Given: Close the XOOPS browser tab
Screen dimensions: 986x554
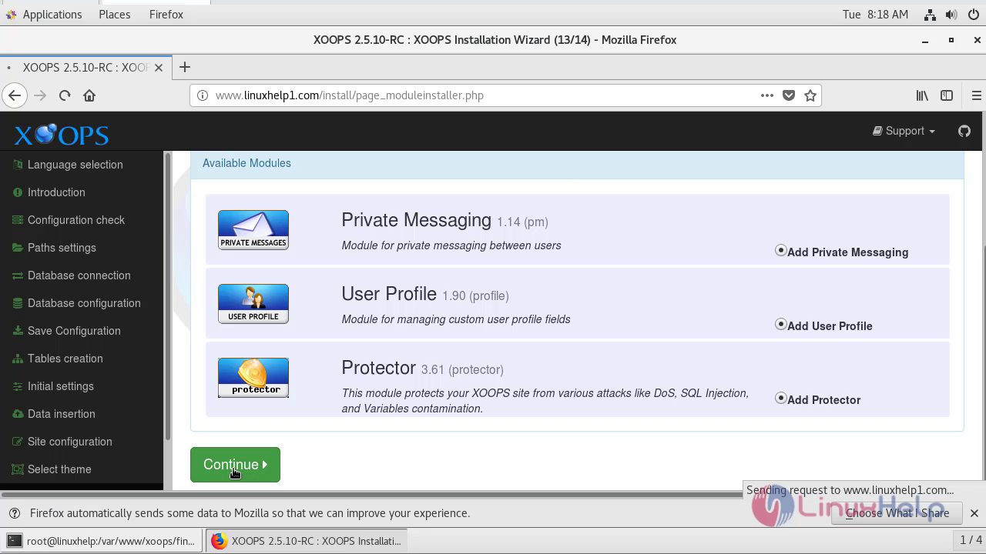Looking at the screenshot, I should (x=159, y=68).
